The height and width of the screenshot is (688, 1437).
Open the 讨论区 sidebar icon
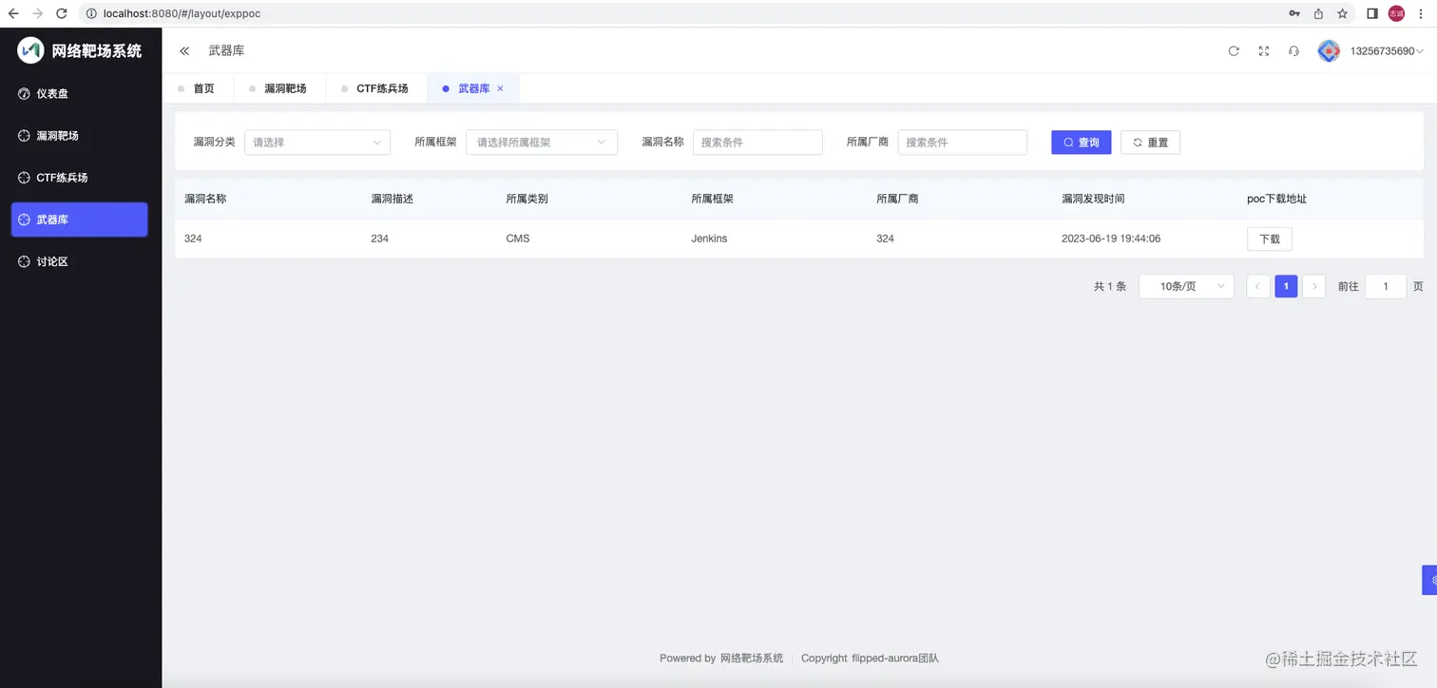[x=23, y=260]
